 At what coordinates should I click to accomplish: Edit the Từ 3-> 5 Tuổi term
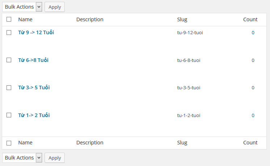[x=34, y=88]
